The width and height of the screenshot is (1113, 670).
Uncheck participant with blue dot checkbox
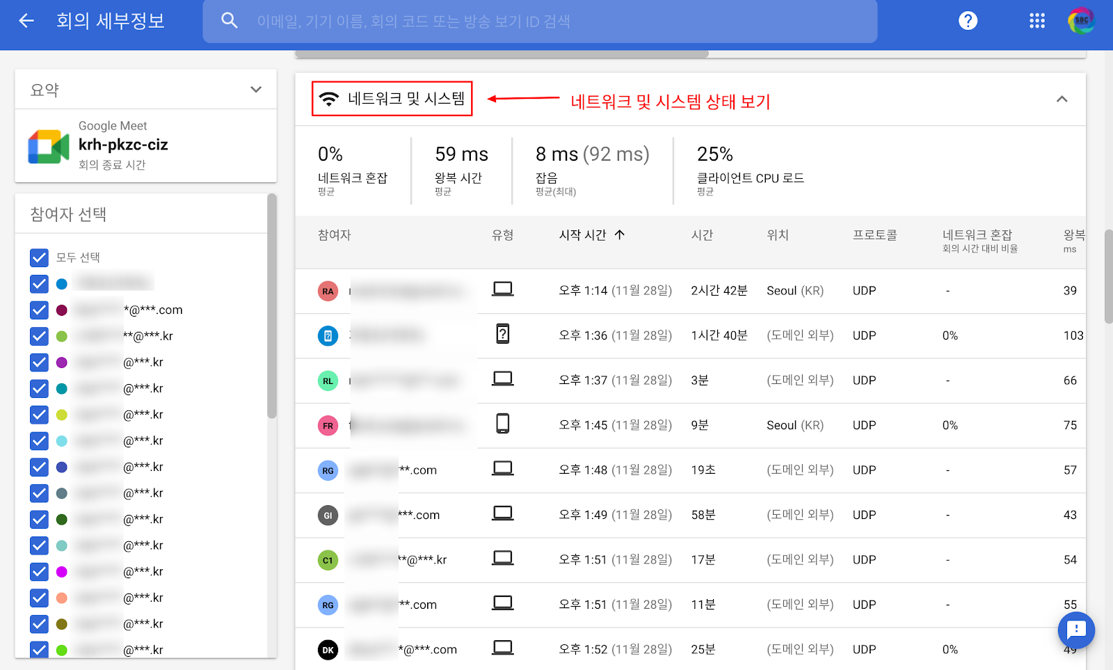40,284
